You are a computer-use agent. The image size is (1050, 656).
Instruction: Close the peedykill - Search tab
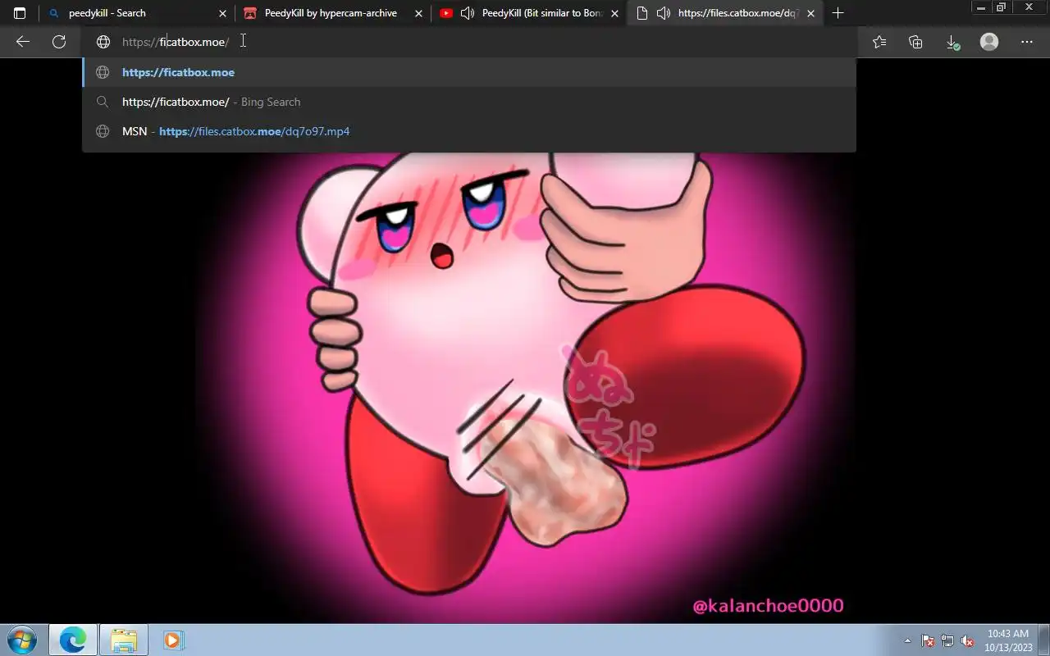coord(222,13)
